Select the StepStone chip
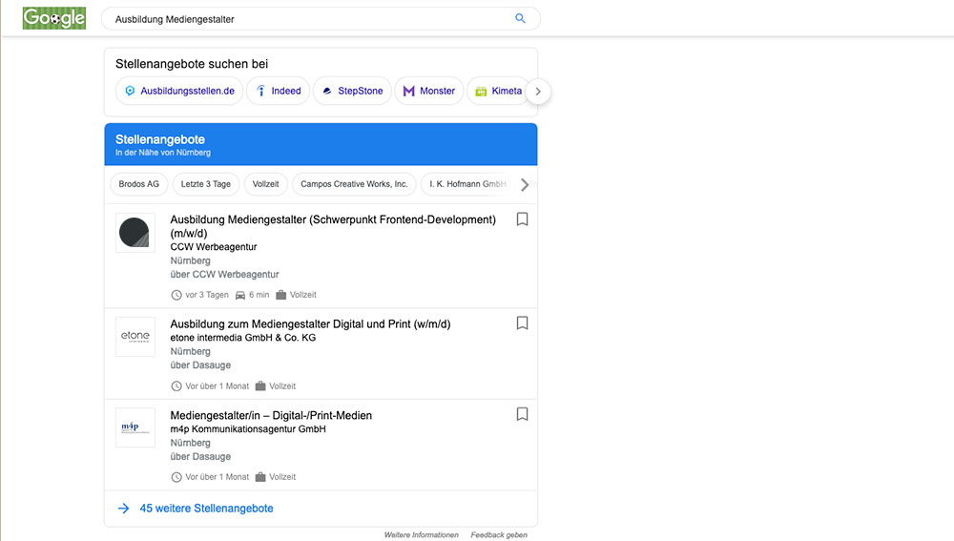The width and height of the screenshot is (954, 541). pos(352,91)
